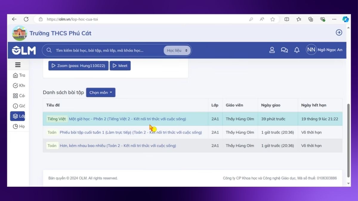
Task: Click the circled arrow icon beside the school name
Action: 339,32
